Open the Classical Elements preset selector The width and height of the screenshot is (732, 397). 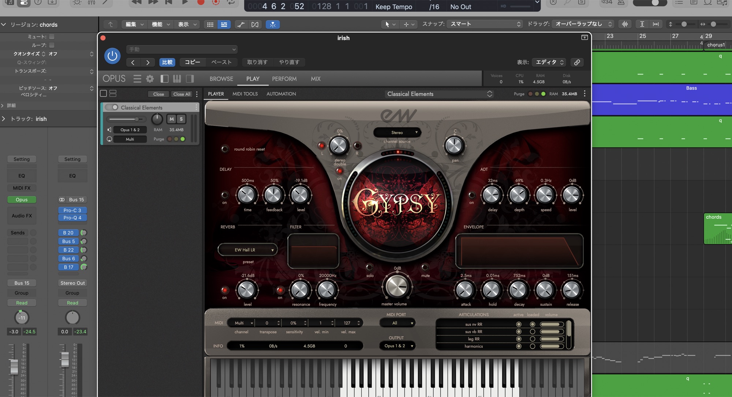[x=438, y=94]
